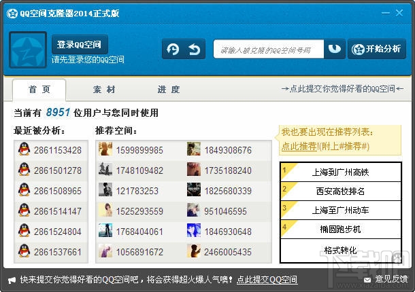Open the history clock icon button
Viewport: 415px width, 292px height.
tap(173, 49)
